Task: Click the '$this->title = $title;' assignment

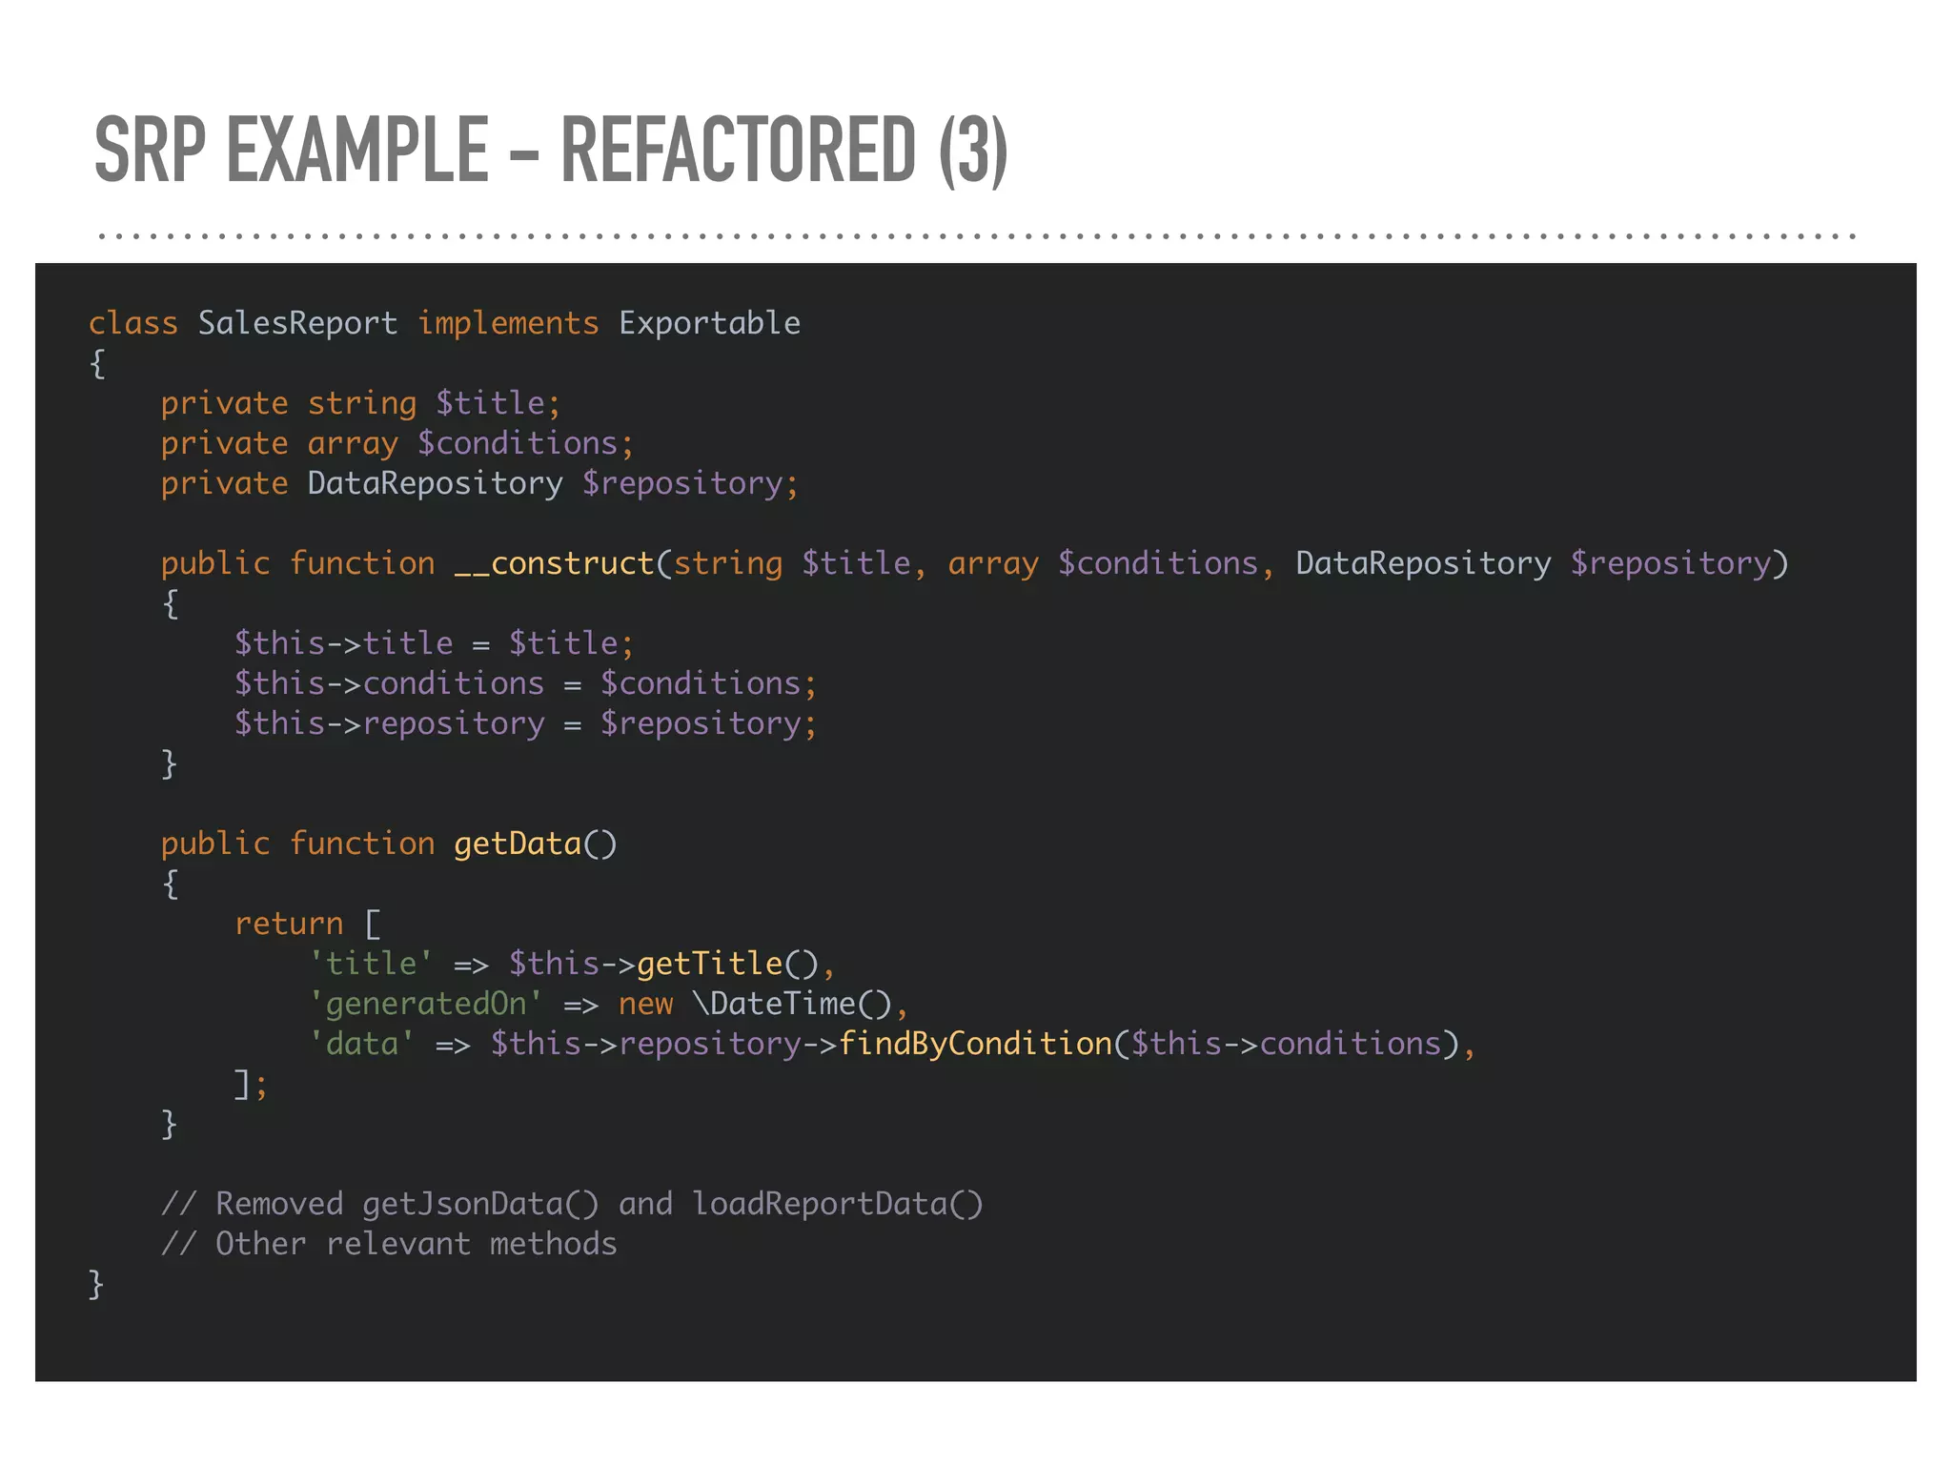Action: coord(434,643)
